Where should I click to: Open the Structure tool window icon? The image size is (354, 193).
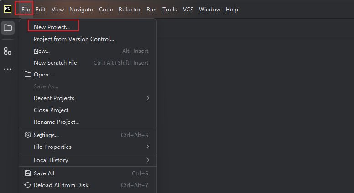8,51
